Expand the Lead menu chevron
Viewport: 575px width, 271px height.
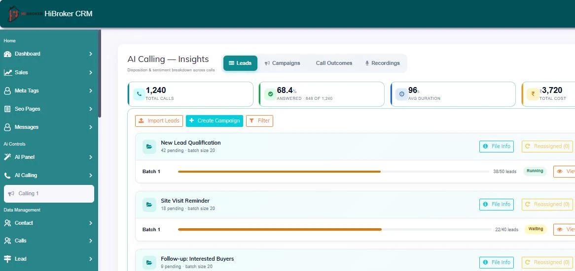pos(91,259)
